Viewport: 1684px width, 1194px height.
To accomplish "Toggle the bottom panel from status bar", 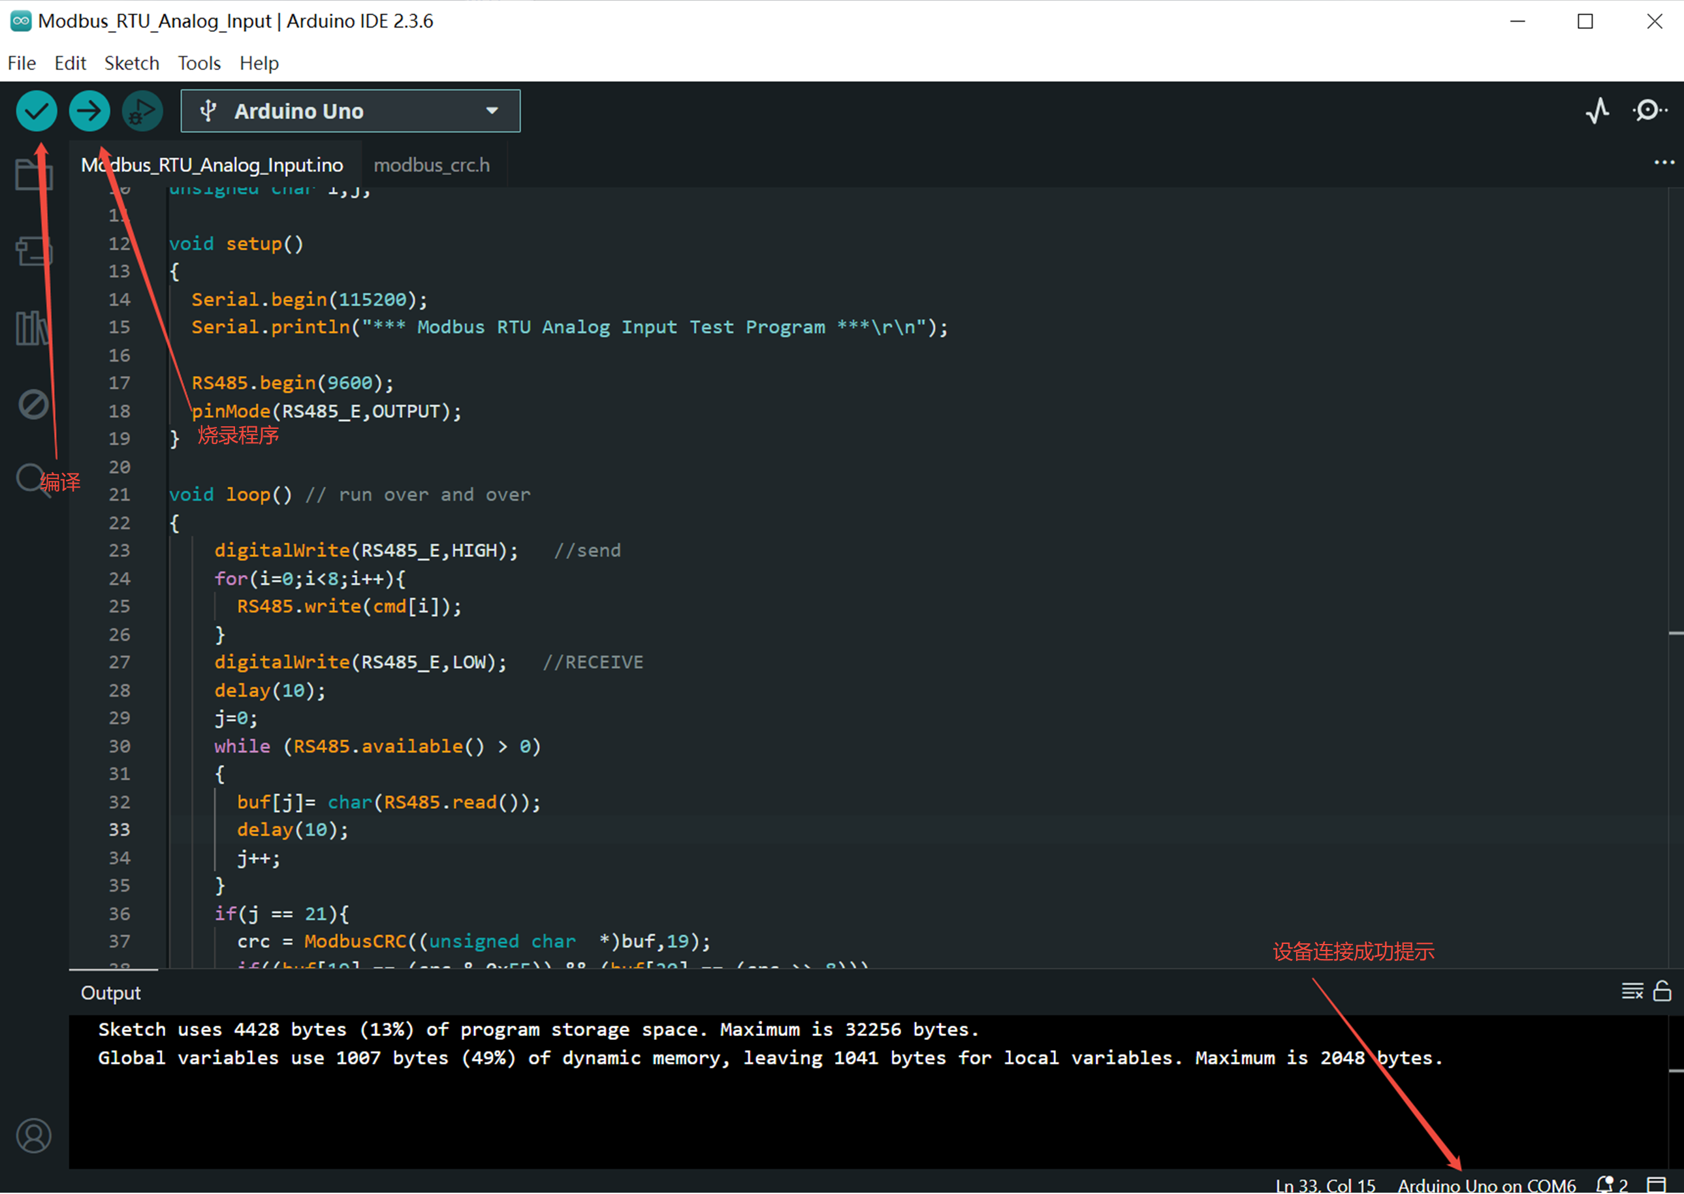I will 1656,1184.
